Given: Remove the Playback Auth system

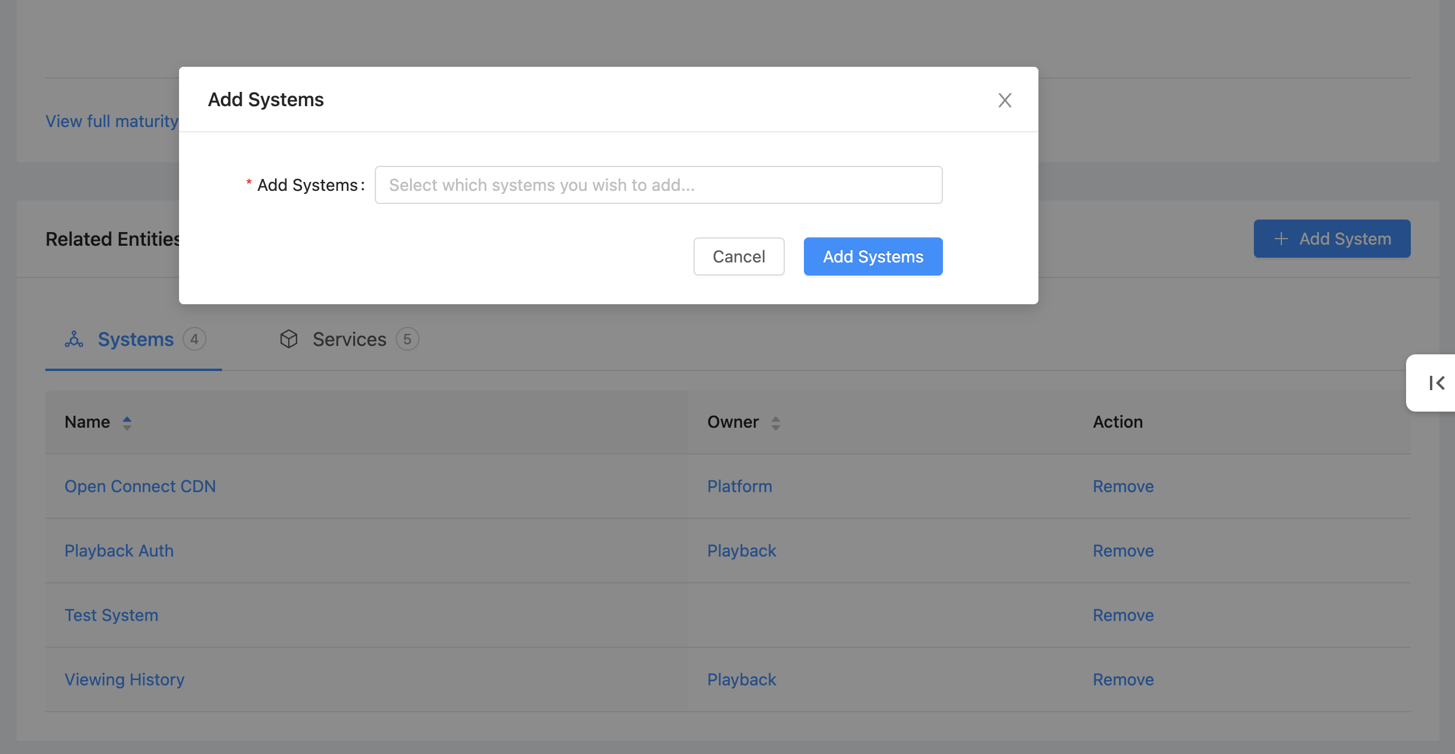Looking at the screenshot, I should [x=1123, y=551].
